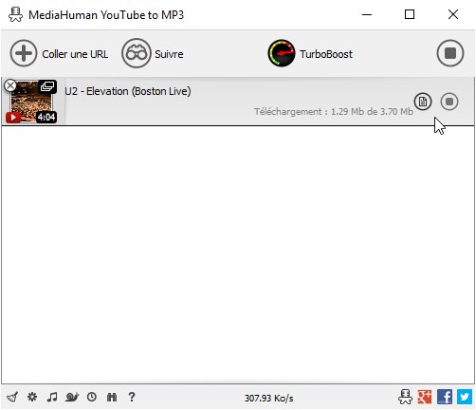This screenshot has width=476, height=410.
Task: Open help with the question mark
Action: (x=132, y=397)
